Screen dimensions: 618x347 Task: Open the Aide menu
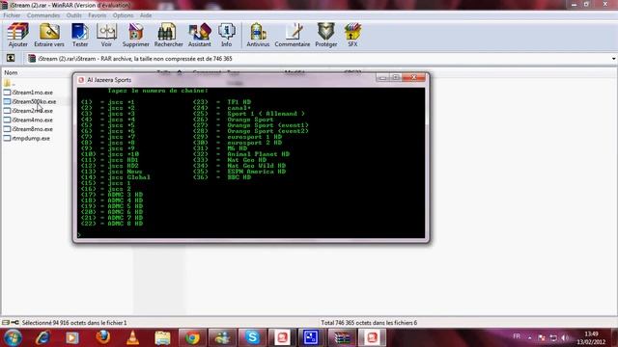click(146, 15)
